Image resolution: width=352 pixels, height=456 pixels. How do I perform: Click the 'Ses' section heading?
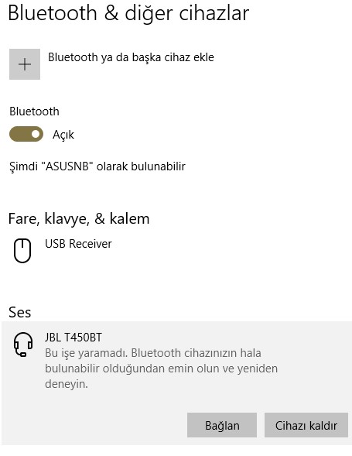20,312
